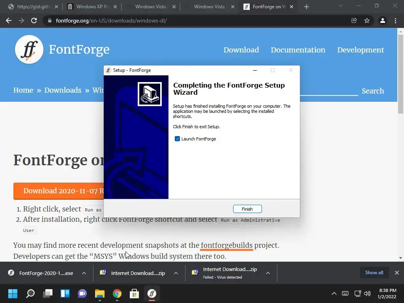Close the downloads bar
This screenshot has height=303, width=404.
click(397, 273)
